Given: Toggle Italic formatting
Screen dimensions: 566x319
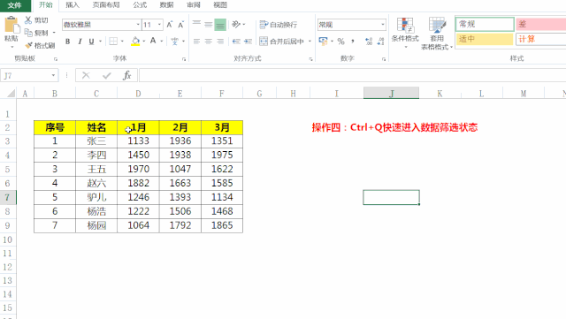Looking at the screenshot, I should click(x=80, y=42).
